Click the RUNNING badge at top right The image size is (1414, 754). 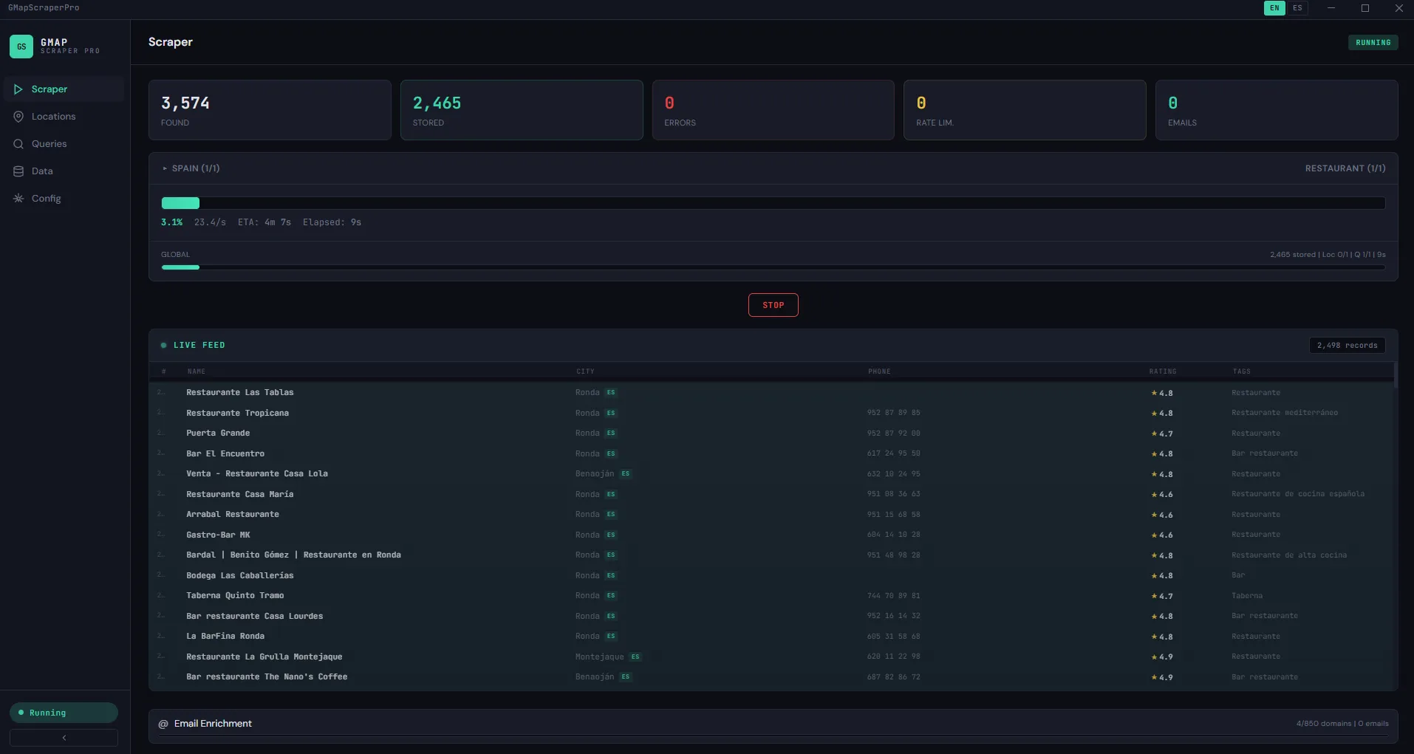(x=1373, y=42)
